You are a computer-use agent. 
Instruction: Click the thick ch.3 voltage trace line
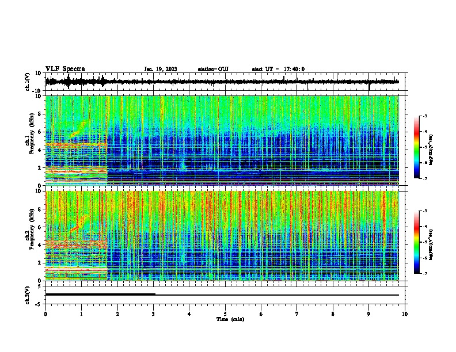point(100,294)
